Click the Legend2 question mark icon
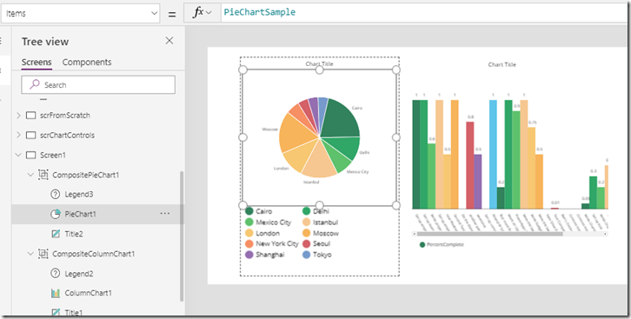 55,274
